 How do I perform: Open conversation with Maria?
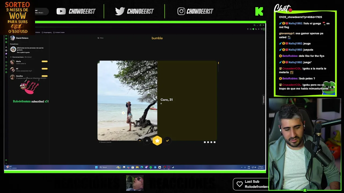29,62
